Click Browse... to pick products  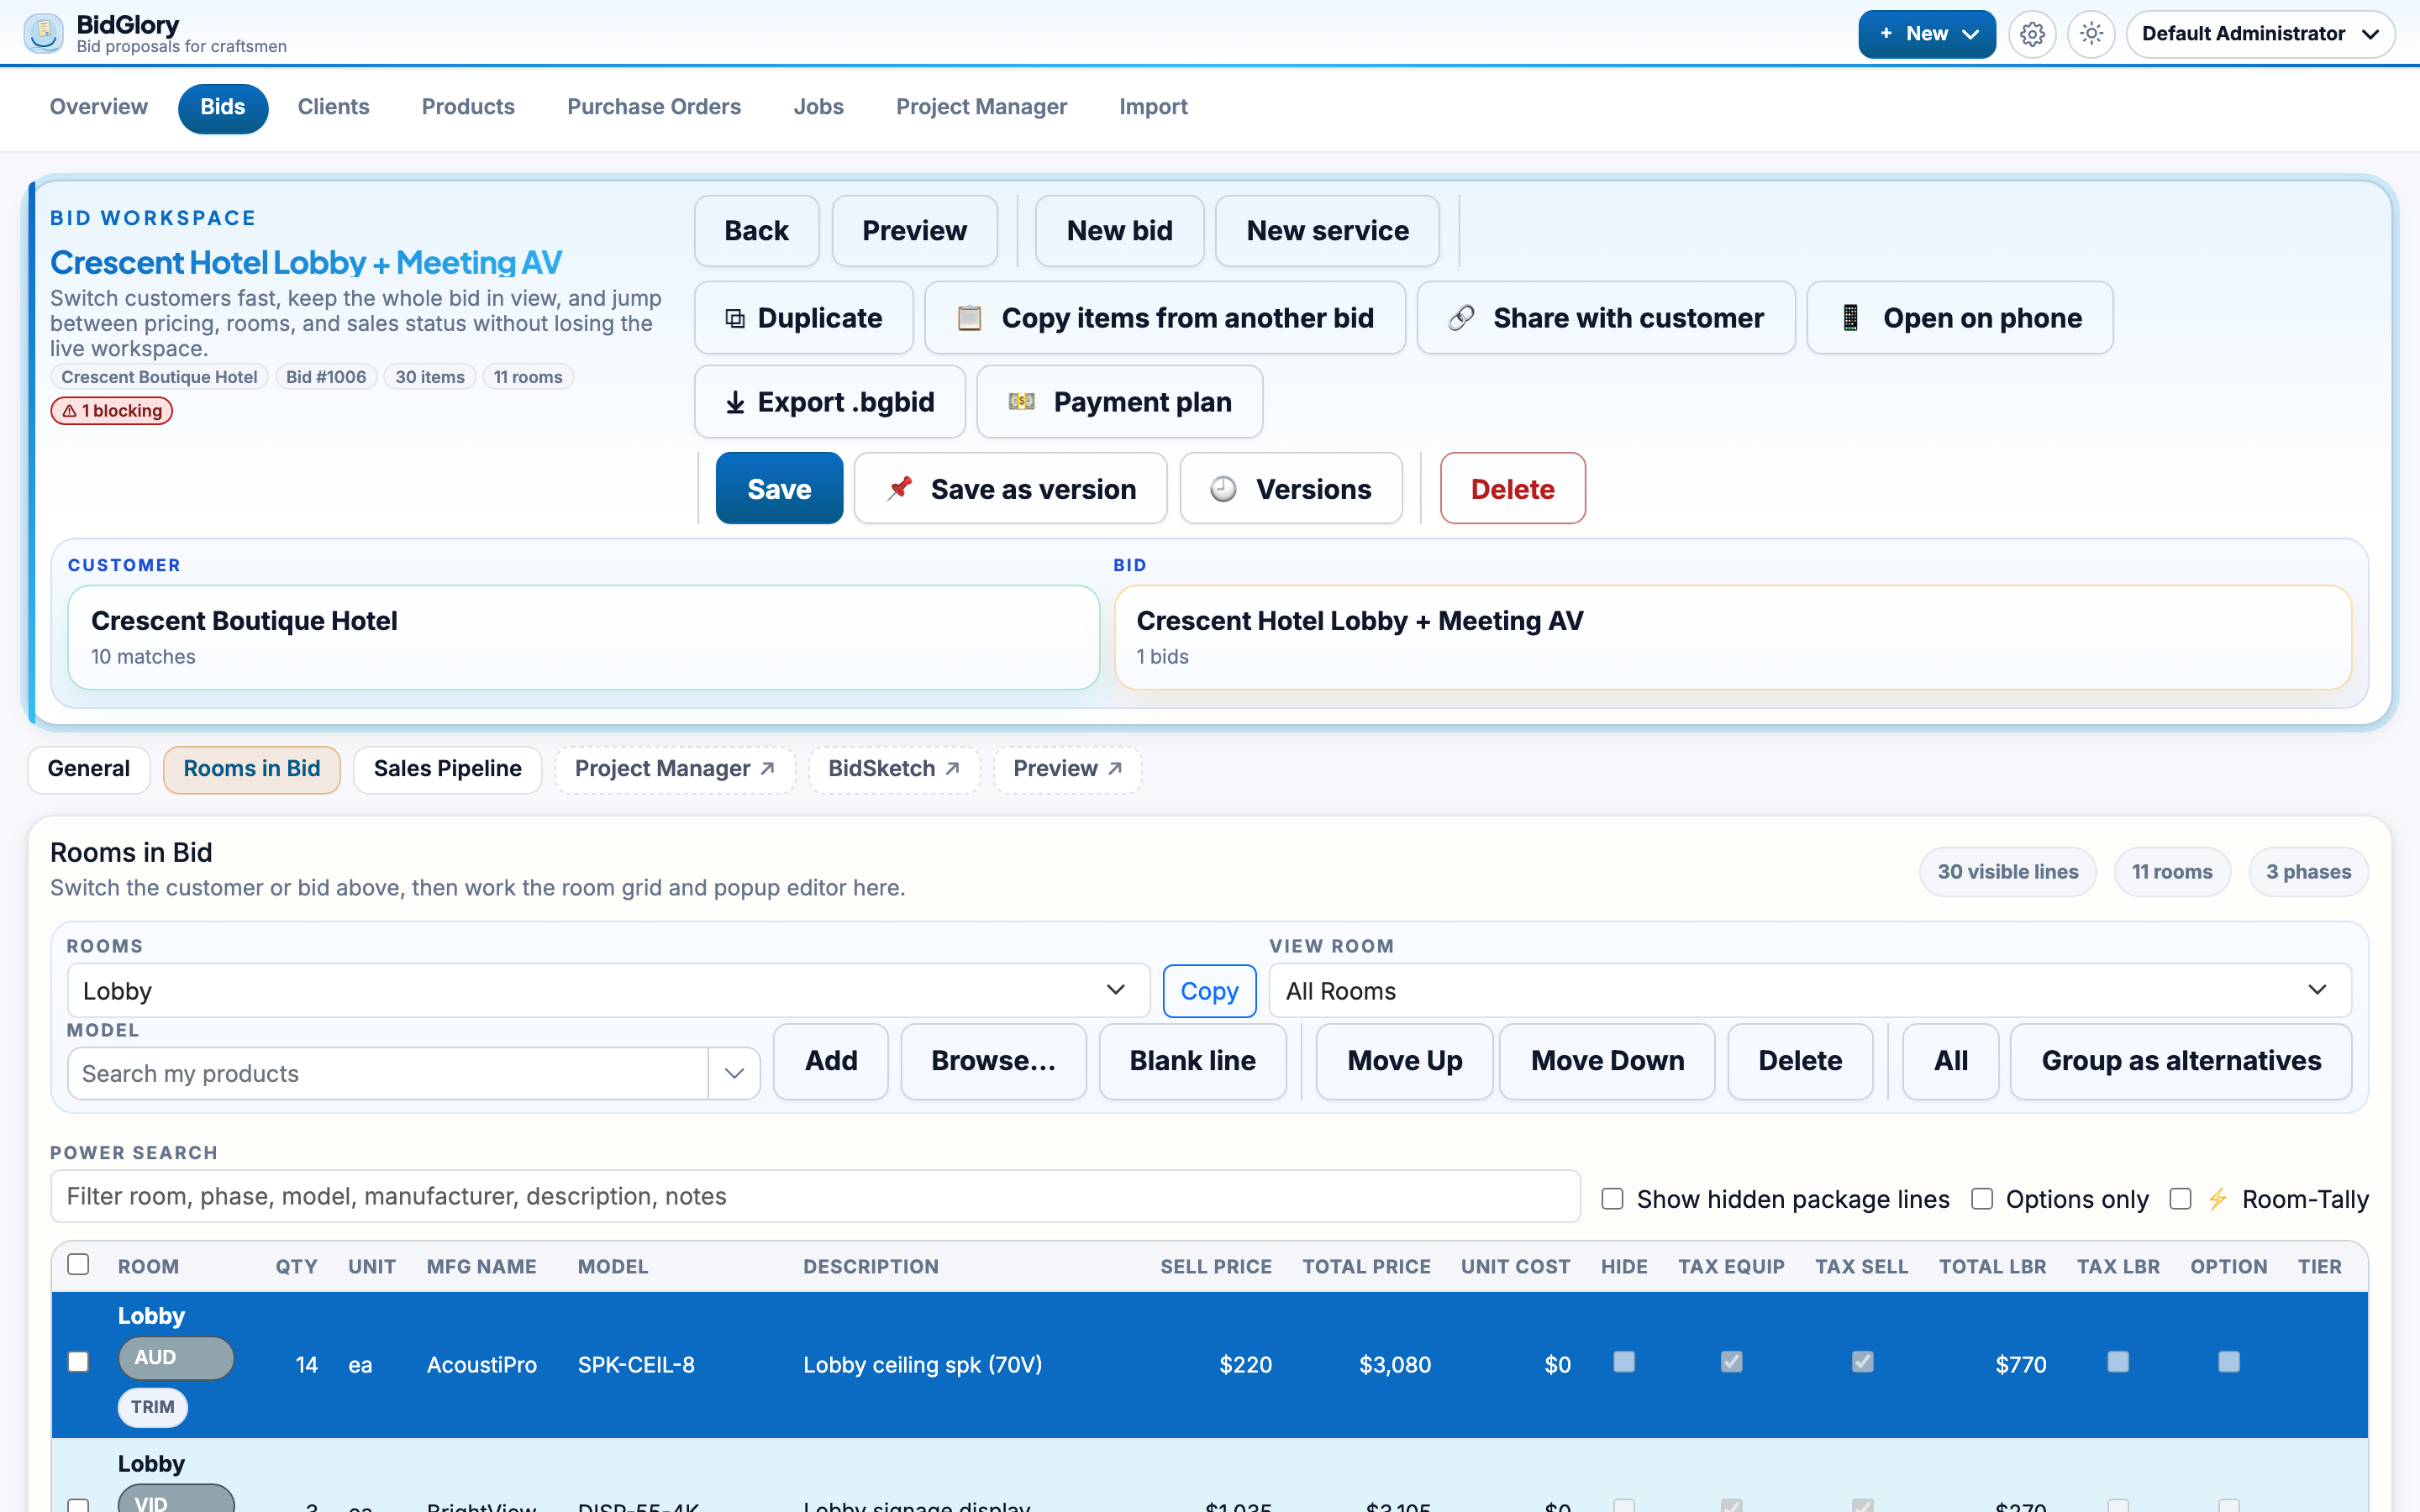click(994, 1061)
